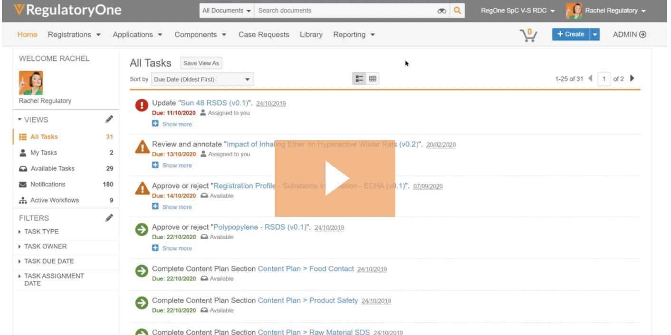Open the Sort by Due Date dropdown
The width and height of the screenshot is (671, 335).
coord(202,78)
